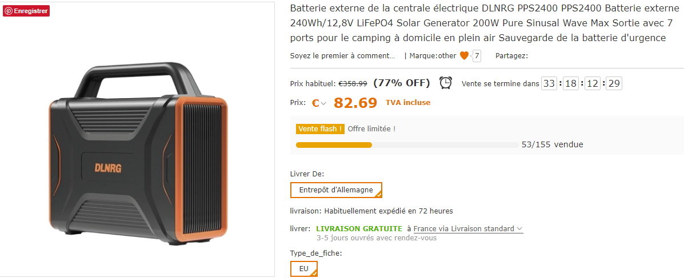Expand the France via Livraison standard dropdown
Viewport: 684px width, 278px height.
click(x=467, y=229)
